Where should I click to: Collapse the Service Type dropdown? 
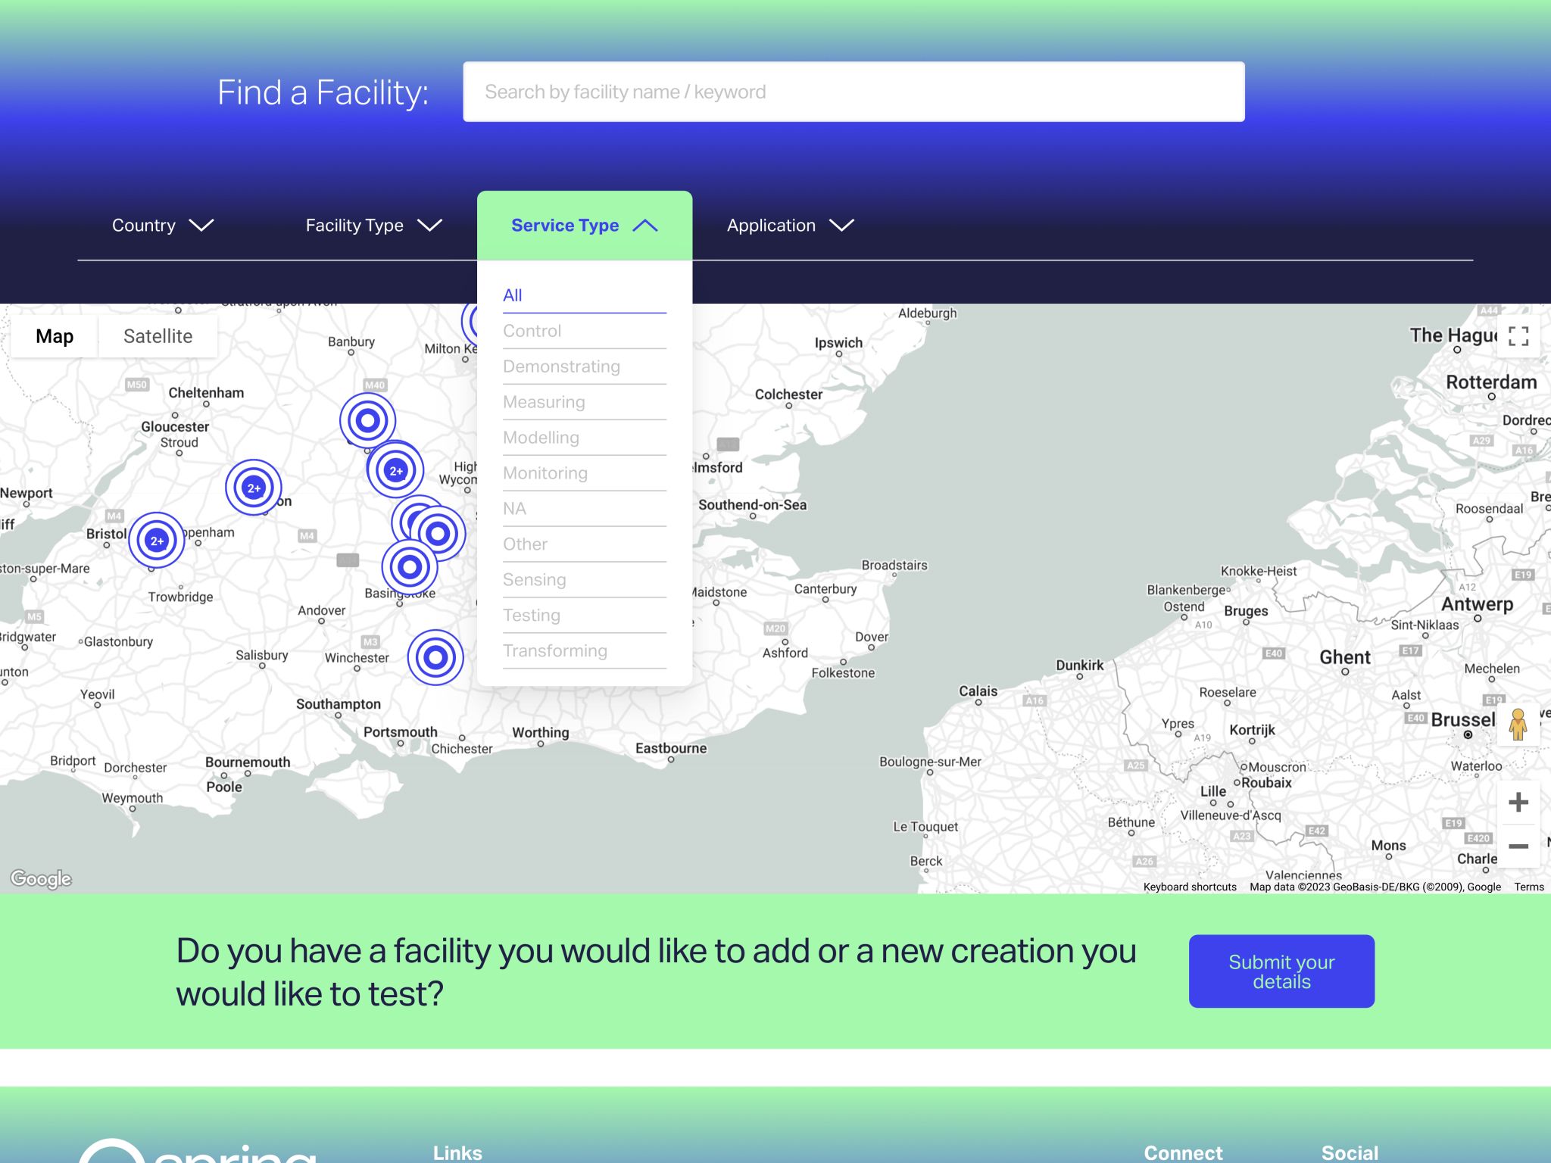[584, 226]
